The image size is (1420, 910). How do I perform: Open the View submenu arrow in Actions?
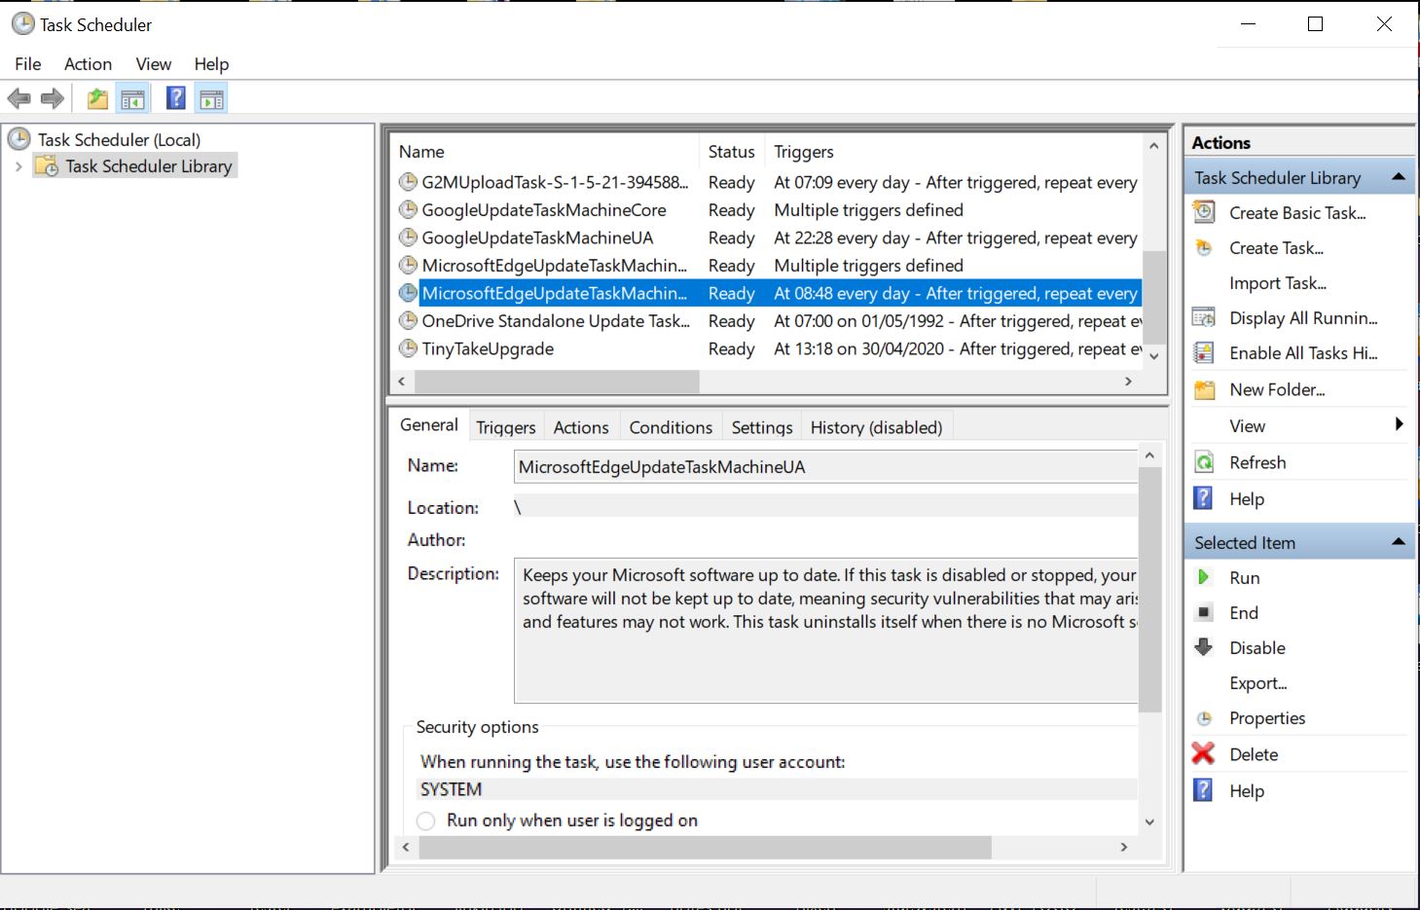[1399, 424]
